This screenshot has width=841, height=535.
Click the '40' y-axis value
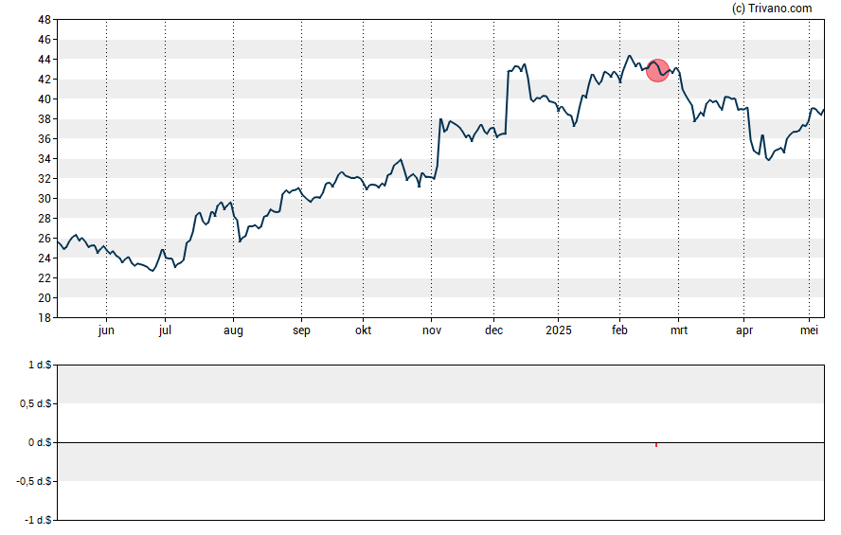45,99
